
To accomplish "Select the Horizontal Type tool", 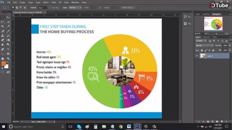I will coord(8,49).
